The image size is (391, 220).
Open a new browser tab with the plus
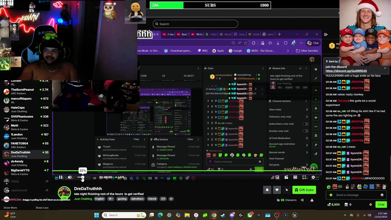pos(279,35)
